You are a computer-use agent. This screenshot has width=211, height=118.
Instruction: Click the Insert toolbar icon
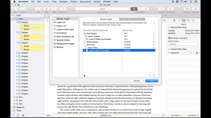tap(54, 9)
